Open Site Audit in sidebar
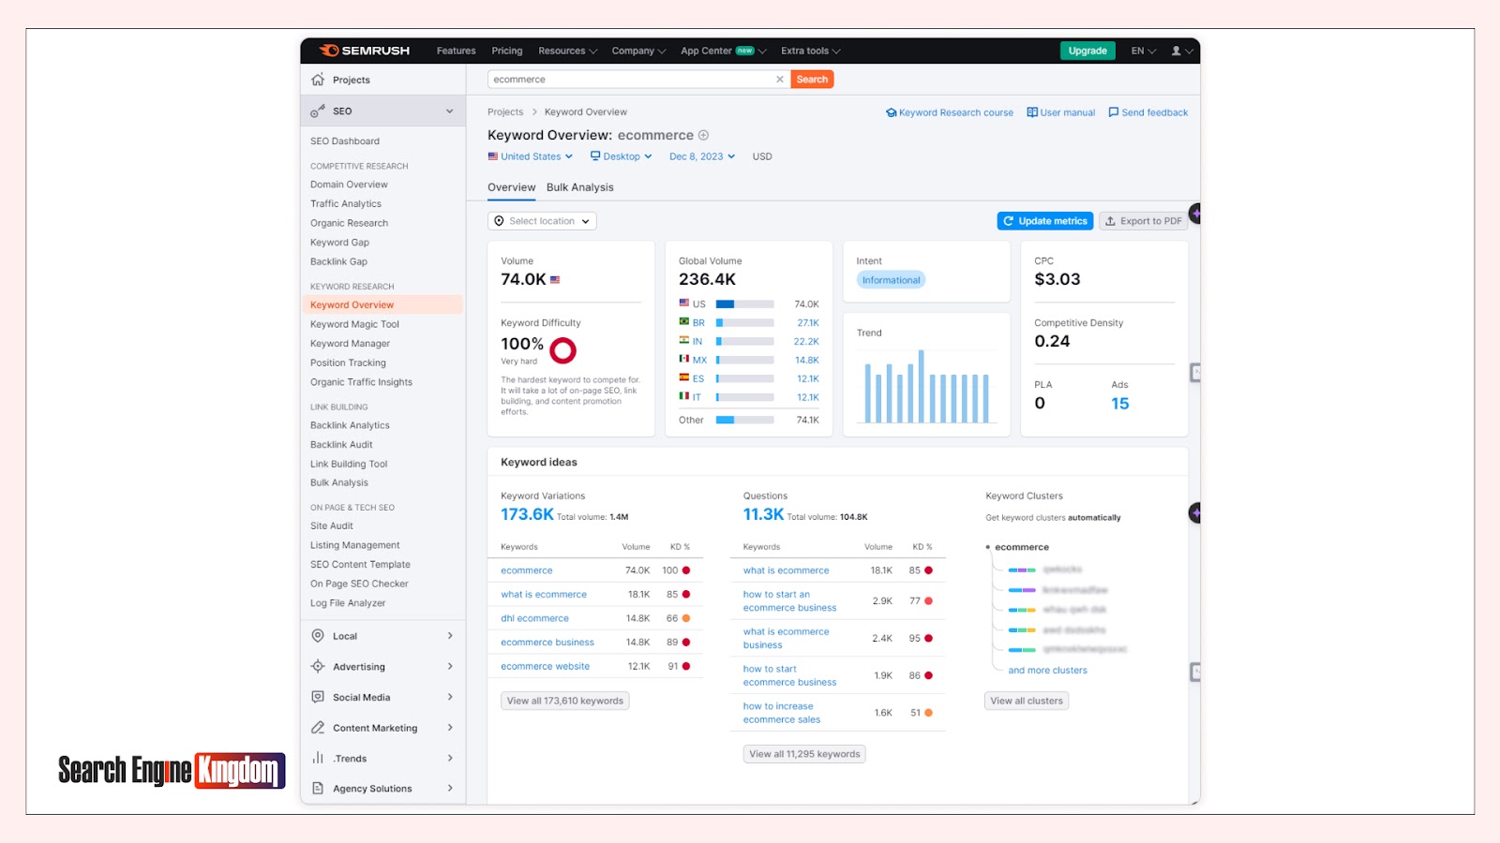This screenshot has height=843, width=1500. [332, 525]
